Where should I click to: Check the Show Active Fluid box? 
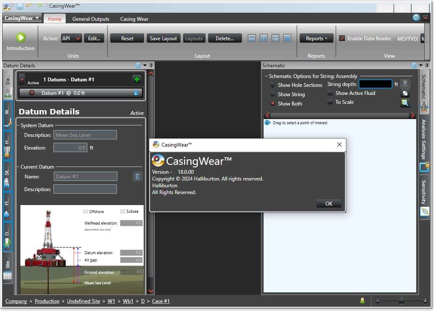coord(330,93)
